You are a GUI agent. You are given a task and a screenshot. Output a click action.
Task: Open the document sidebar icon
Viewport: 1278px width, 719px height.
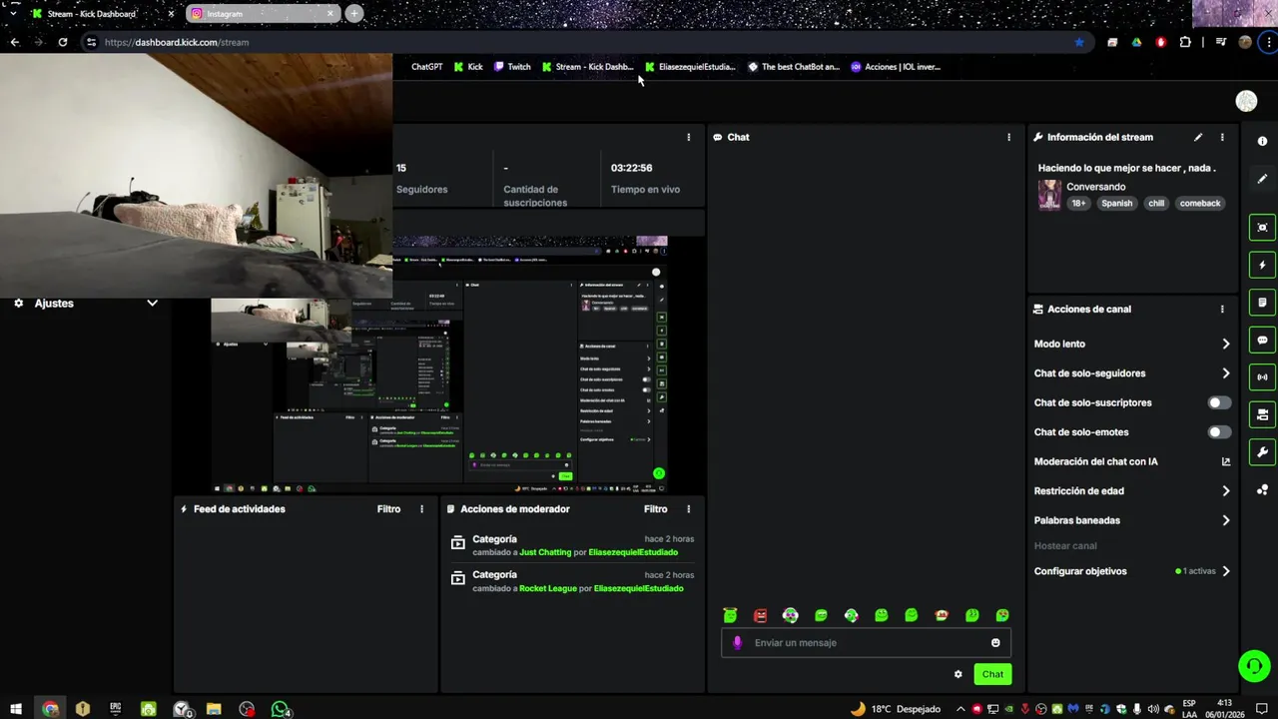coord(1262,302)
